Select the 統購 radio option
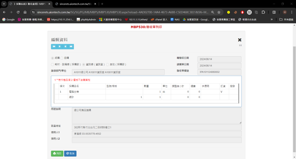The image size is (296, 159). coord(53,58)
